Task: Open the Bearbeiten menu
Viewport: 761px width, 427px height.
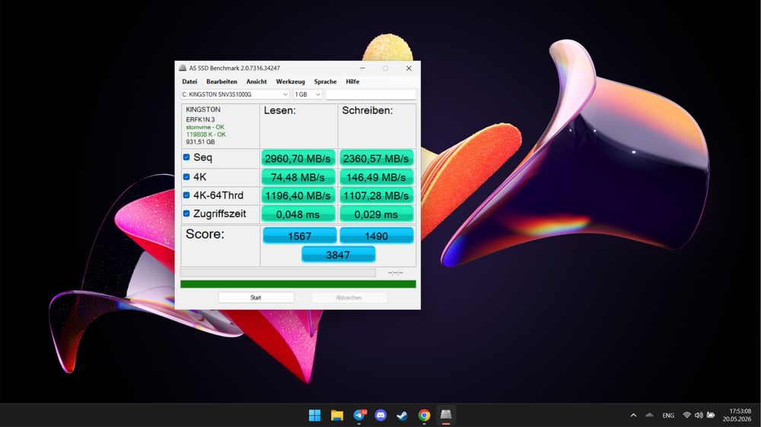Action: tap(221, 81)
